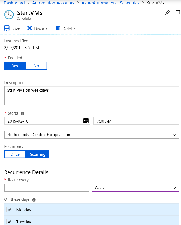The width and height of the screenshot is (181, 225).
Task: Click the Delete trash can icon
Action: [58, 28]
